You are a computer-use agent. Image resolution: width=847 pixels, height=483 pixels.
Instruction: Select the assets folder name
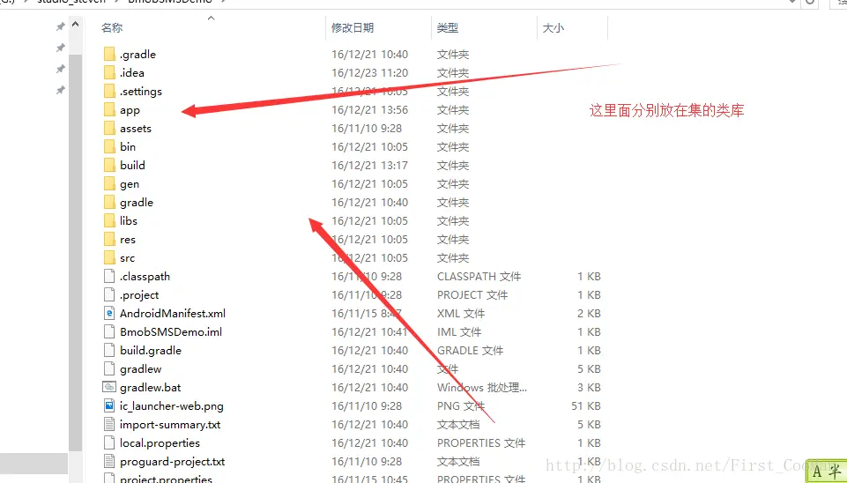(x=136, y=129)
